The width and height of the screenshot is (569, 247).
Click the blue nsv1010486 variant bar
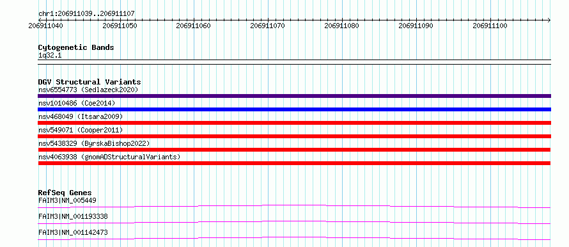[x=294, y=109]
